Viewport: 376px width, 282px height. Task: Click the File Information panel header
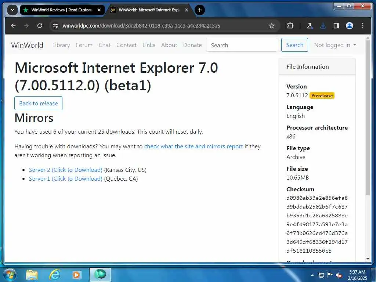pyautogui.click(x=317, y=67)
